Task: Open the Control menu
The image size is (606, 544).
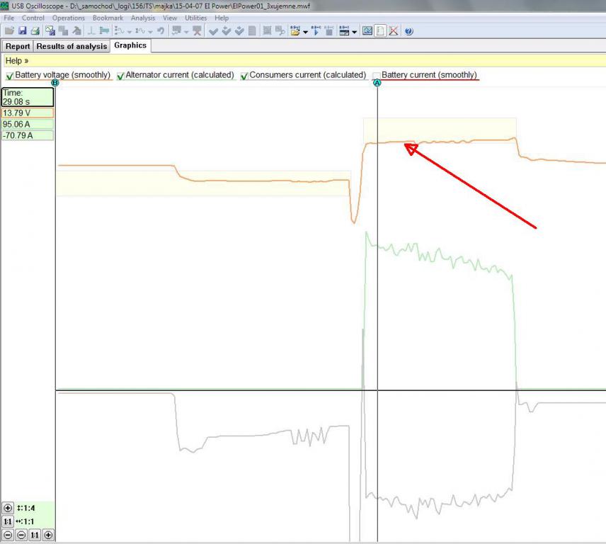Action: click(x=33, y=18)
